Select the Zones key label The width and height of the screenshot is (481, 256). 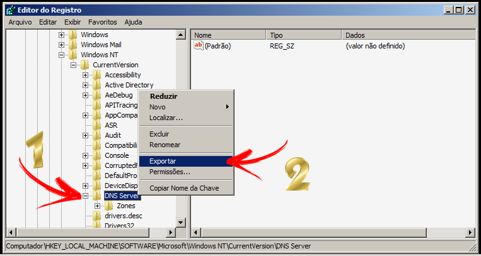126,206
